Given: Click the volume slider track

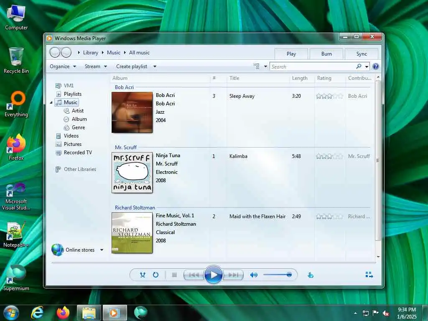Looking at the screenshot, I should [278, 275].
